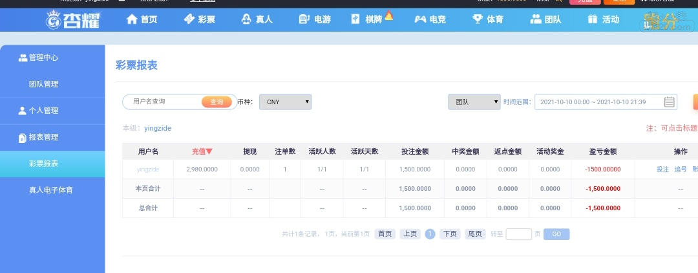Open the calendar icon in date range
698x273 pixels.
669,102
